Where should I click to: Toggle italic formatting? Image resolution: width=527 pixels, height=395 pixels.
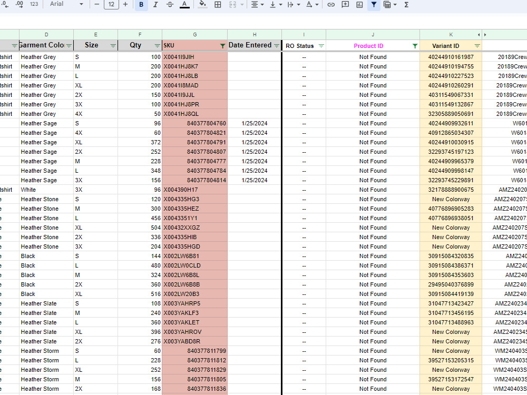pyautogui.click(x=155, y=5)
